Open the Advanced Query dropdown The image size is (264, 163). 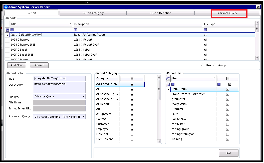click(83, 117)
